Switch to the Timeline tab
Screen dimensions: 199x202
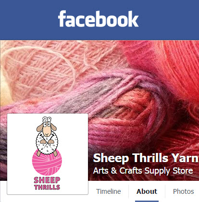point(109,191)
